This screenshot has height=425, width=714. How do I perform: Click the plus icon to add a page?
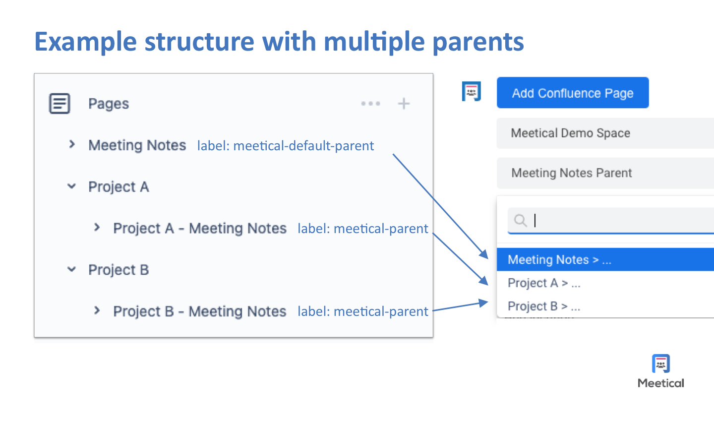coord(404,103)
